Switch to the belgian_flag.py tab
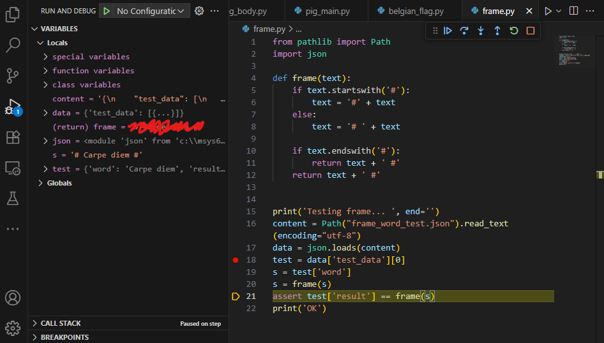Viewport: 604px width, 343px height. coord(415,11)
